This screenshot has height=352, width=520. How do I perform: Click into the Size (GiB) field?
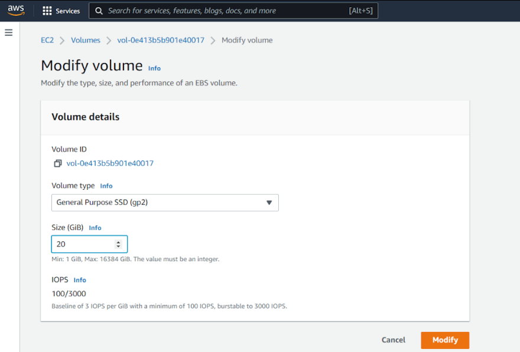point(89,244)
